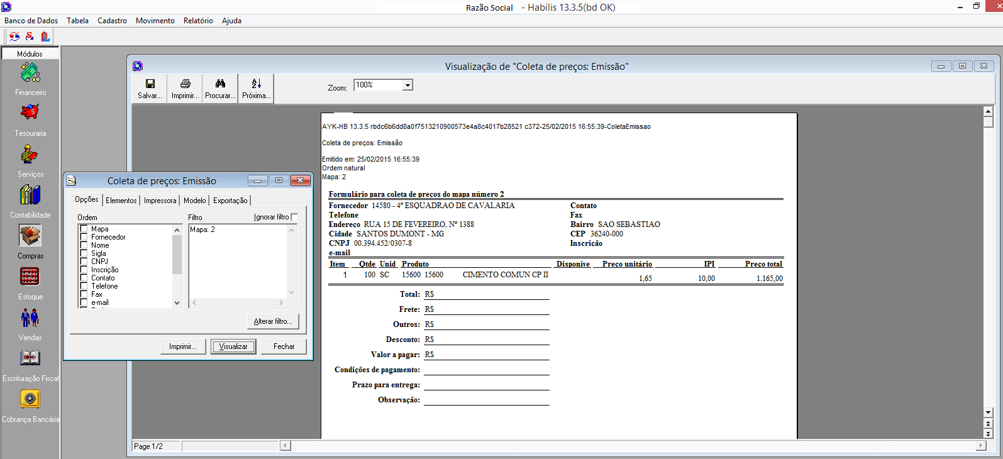Open the Tesouraria module

tap(30, 113)
